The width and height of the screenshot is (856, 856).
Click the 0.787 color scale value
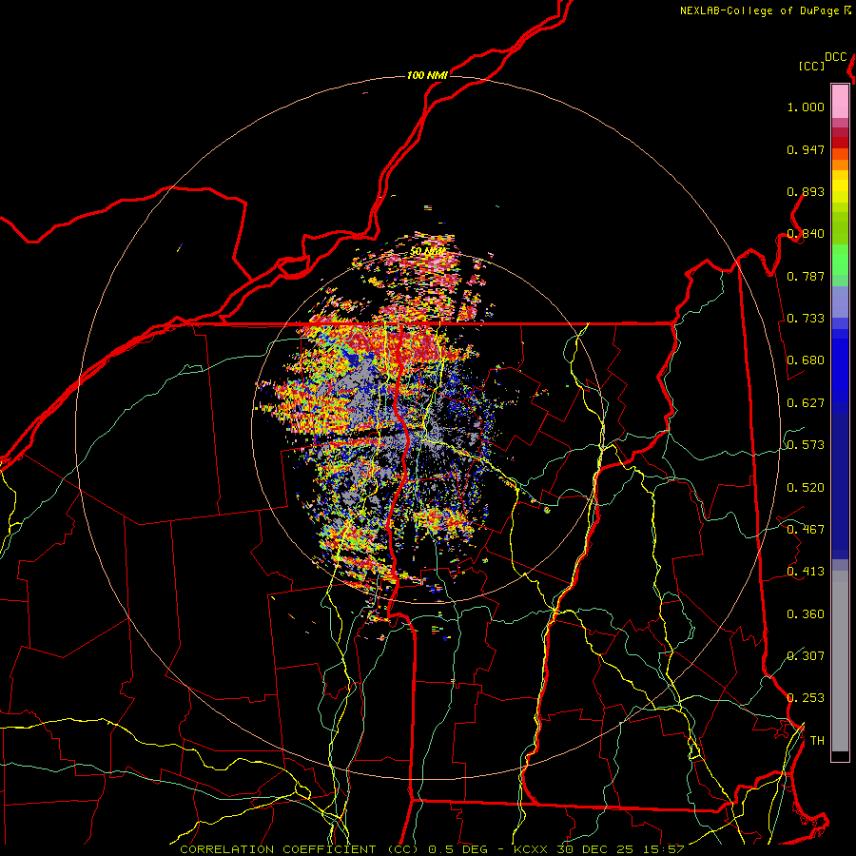click(806, 276)
